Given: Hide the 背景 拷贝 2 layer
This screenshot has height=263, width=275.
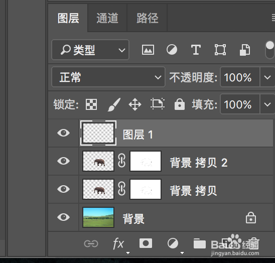Looking at the screenshot, I should click(x=64, y=161).
